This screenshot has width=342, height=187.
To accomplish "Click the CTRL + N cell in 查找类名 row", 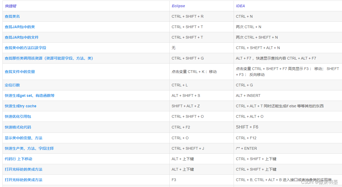I will coord(244,16).
